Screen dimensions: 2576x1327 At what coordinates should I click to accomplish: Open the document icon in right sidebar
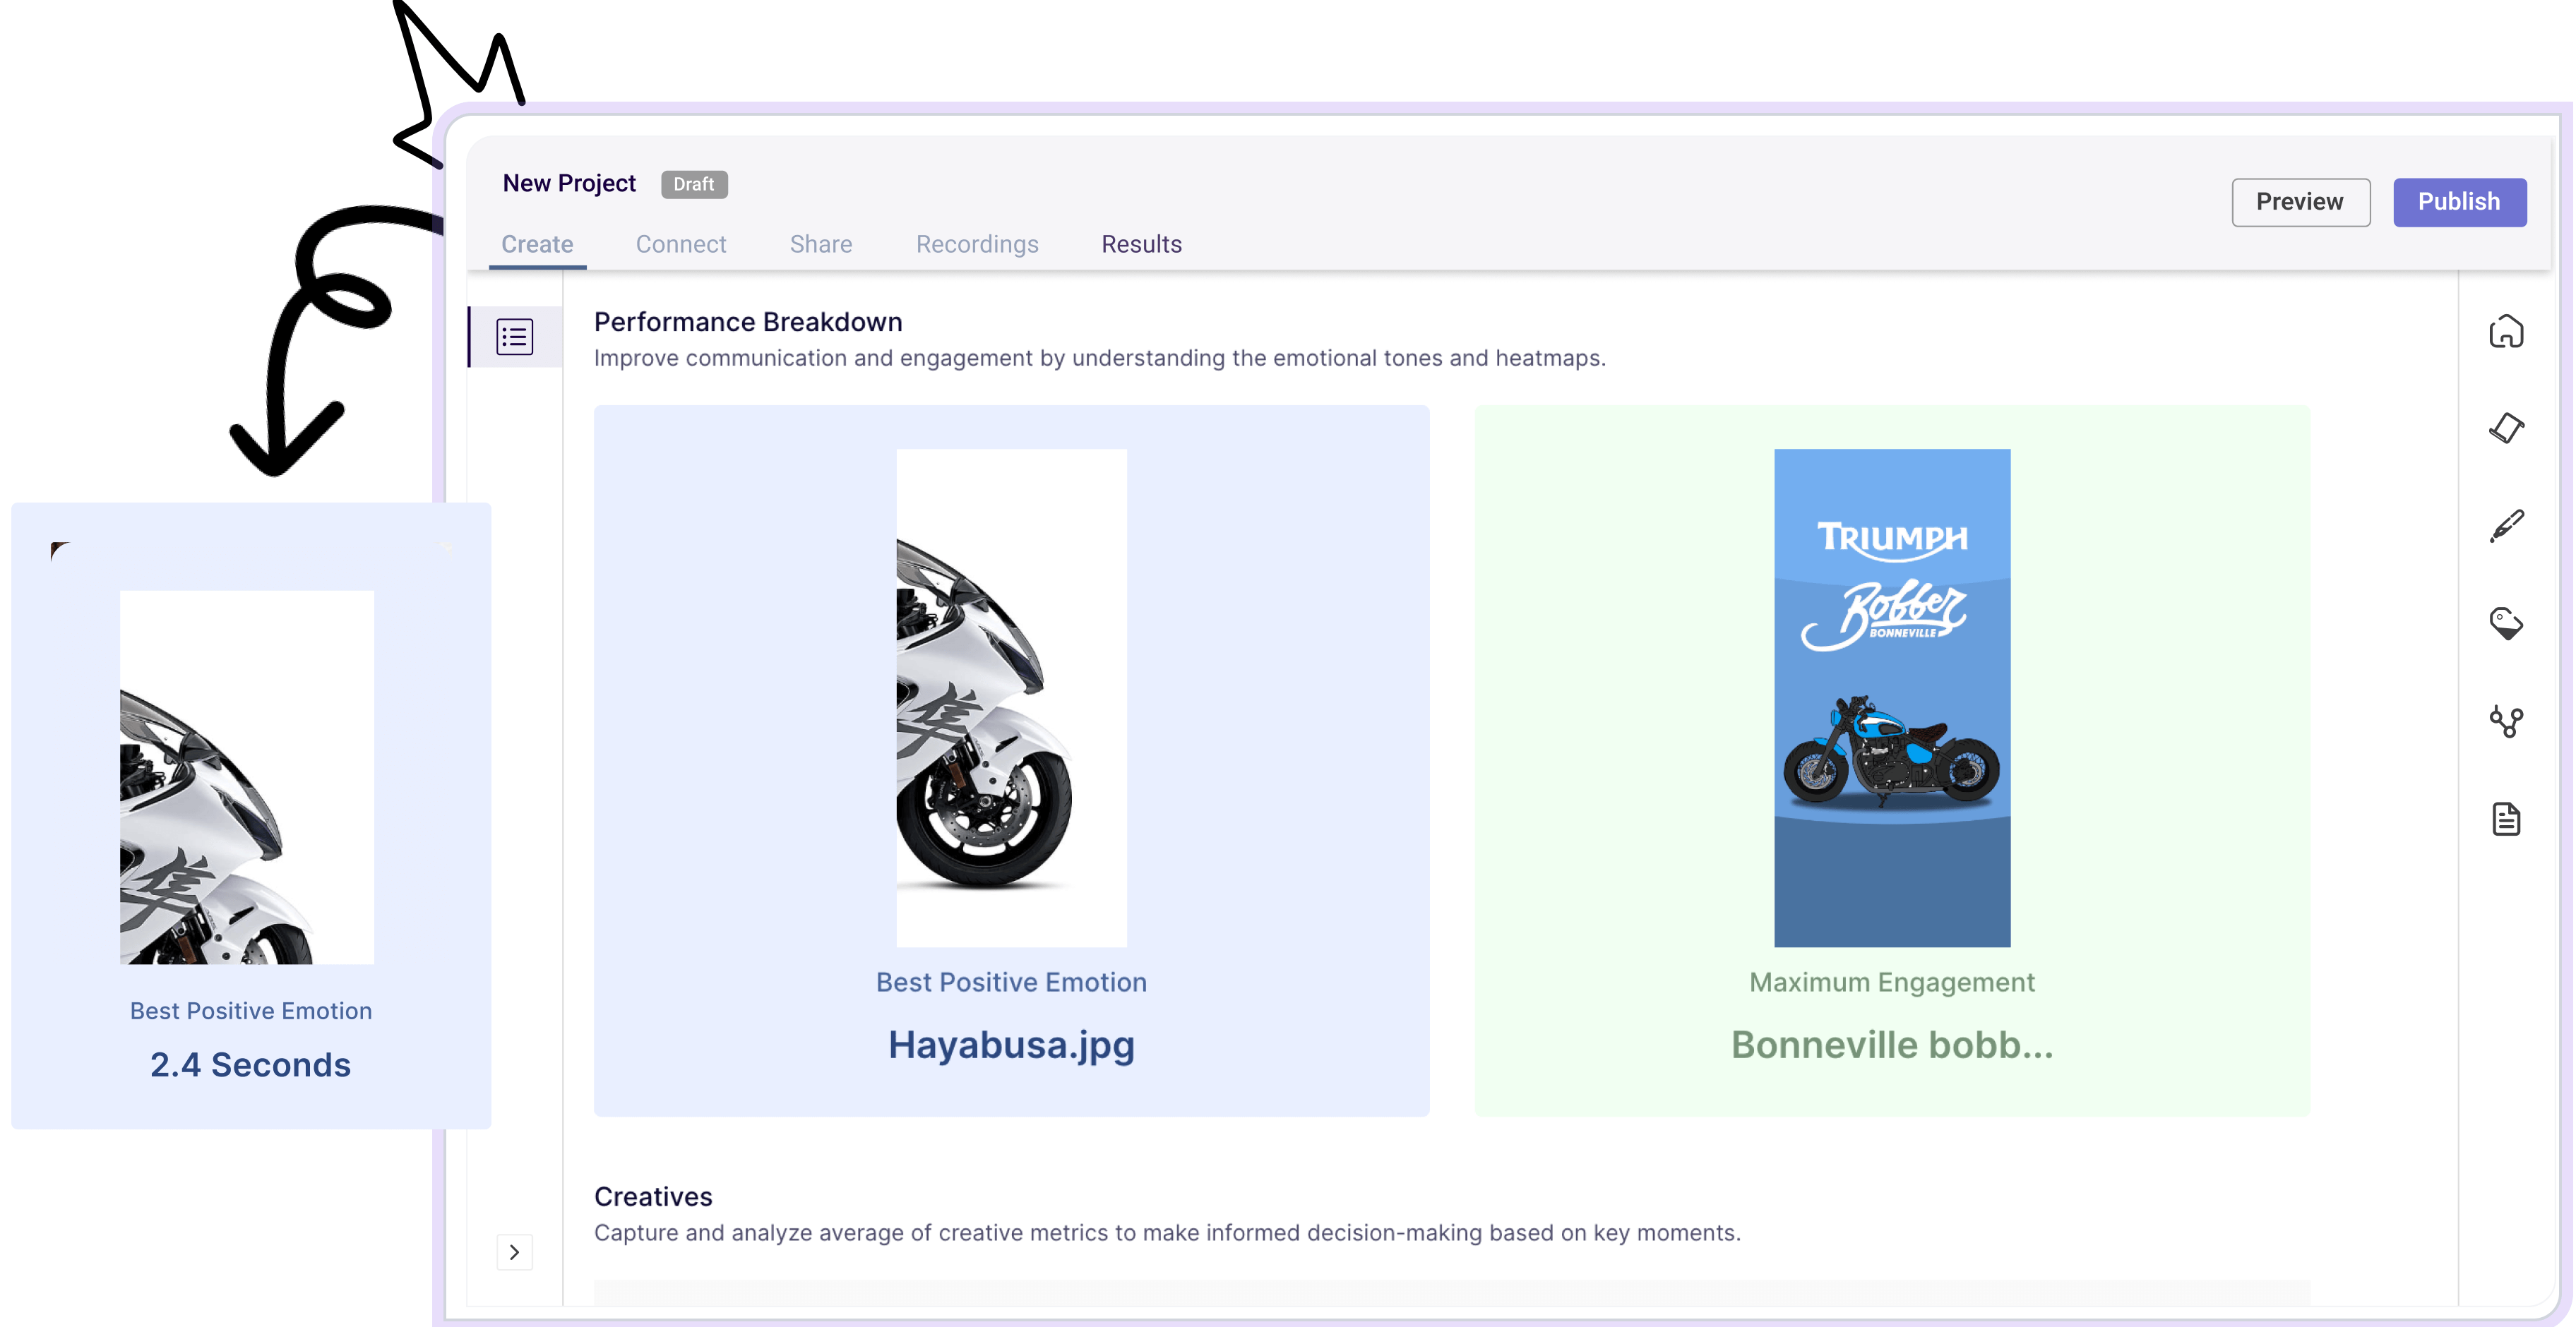2505,818
